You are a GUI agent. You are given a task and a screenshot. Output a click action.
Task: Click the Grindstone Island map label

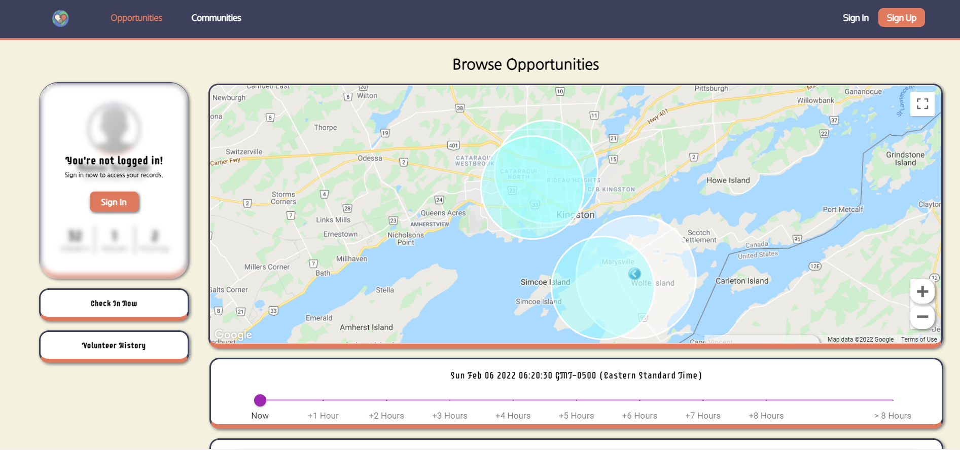(x=905, y=159)
